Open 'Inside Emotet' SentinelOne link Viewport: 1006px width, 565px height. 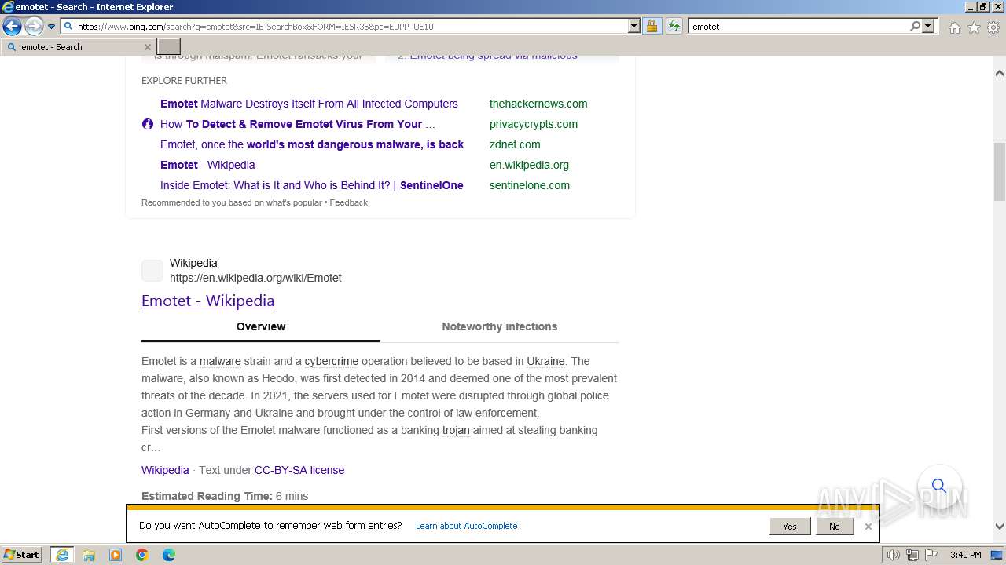[312, 185]
